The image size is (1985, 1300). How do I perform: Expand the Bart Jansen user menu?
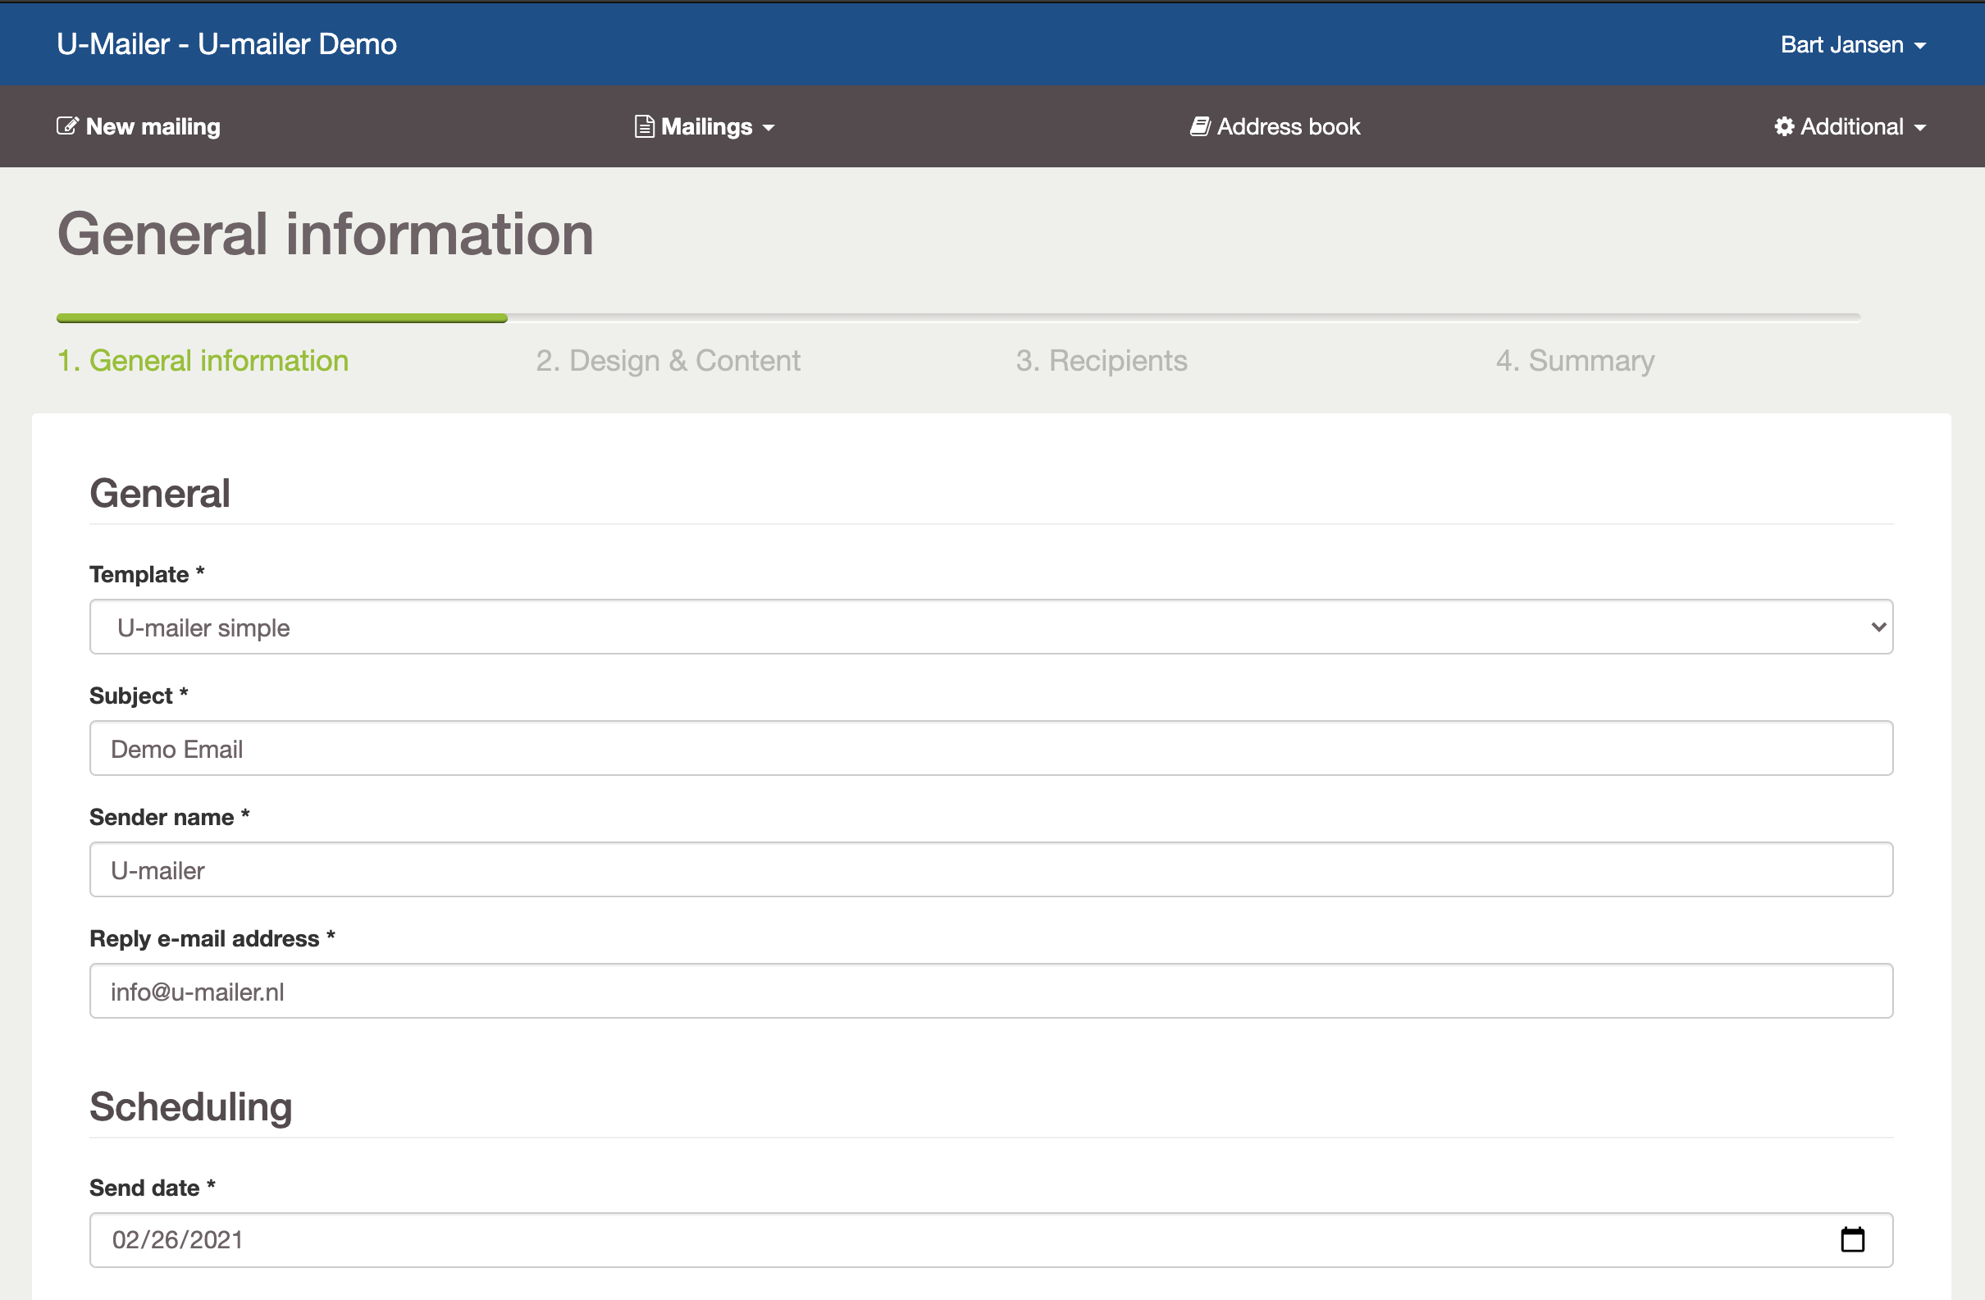point(1852,44)
